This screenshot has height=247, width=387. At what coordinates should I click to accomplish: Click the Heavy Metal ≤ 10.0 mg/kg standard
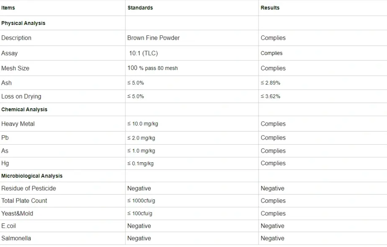[143, 124]
